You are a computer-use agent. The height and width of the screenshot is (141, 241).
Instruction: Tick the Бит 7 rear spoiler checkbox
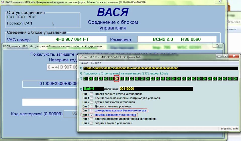click(92, 123)
